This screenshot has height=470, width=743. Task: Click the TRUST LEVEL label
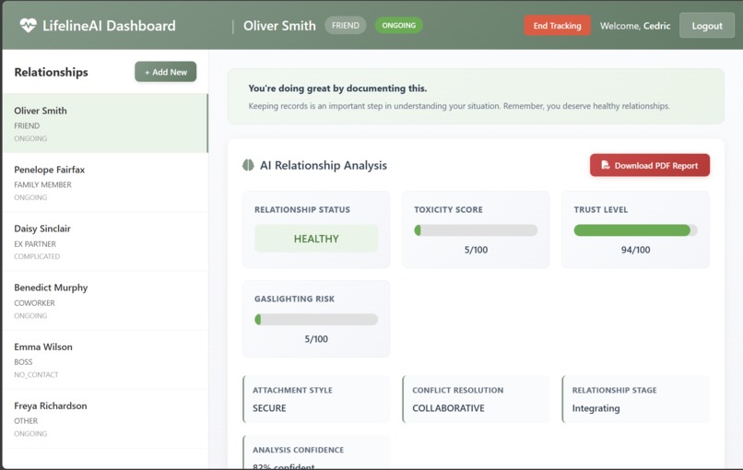pos(600,209)
